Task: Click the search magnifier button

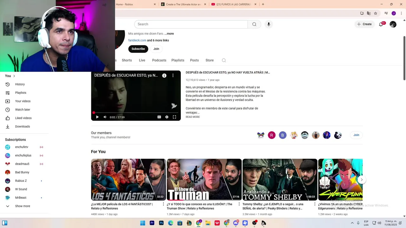Action: point(254,24)
